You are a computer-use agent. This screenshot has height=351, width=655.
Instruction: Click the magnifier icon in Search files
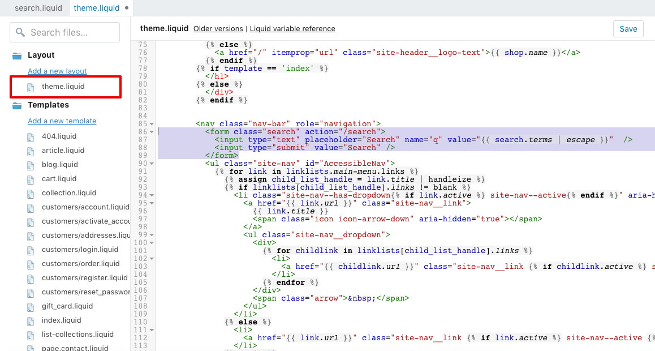20,32
